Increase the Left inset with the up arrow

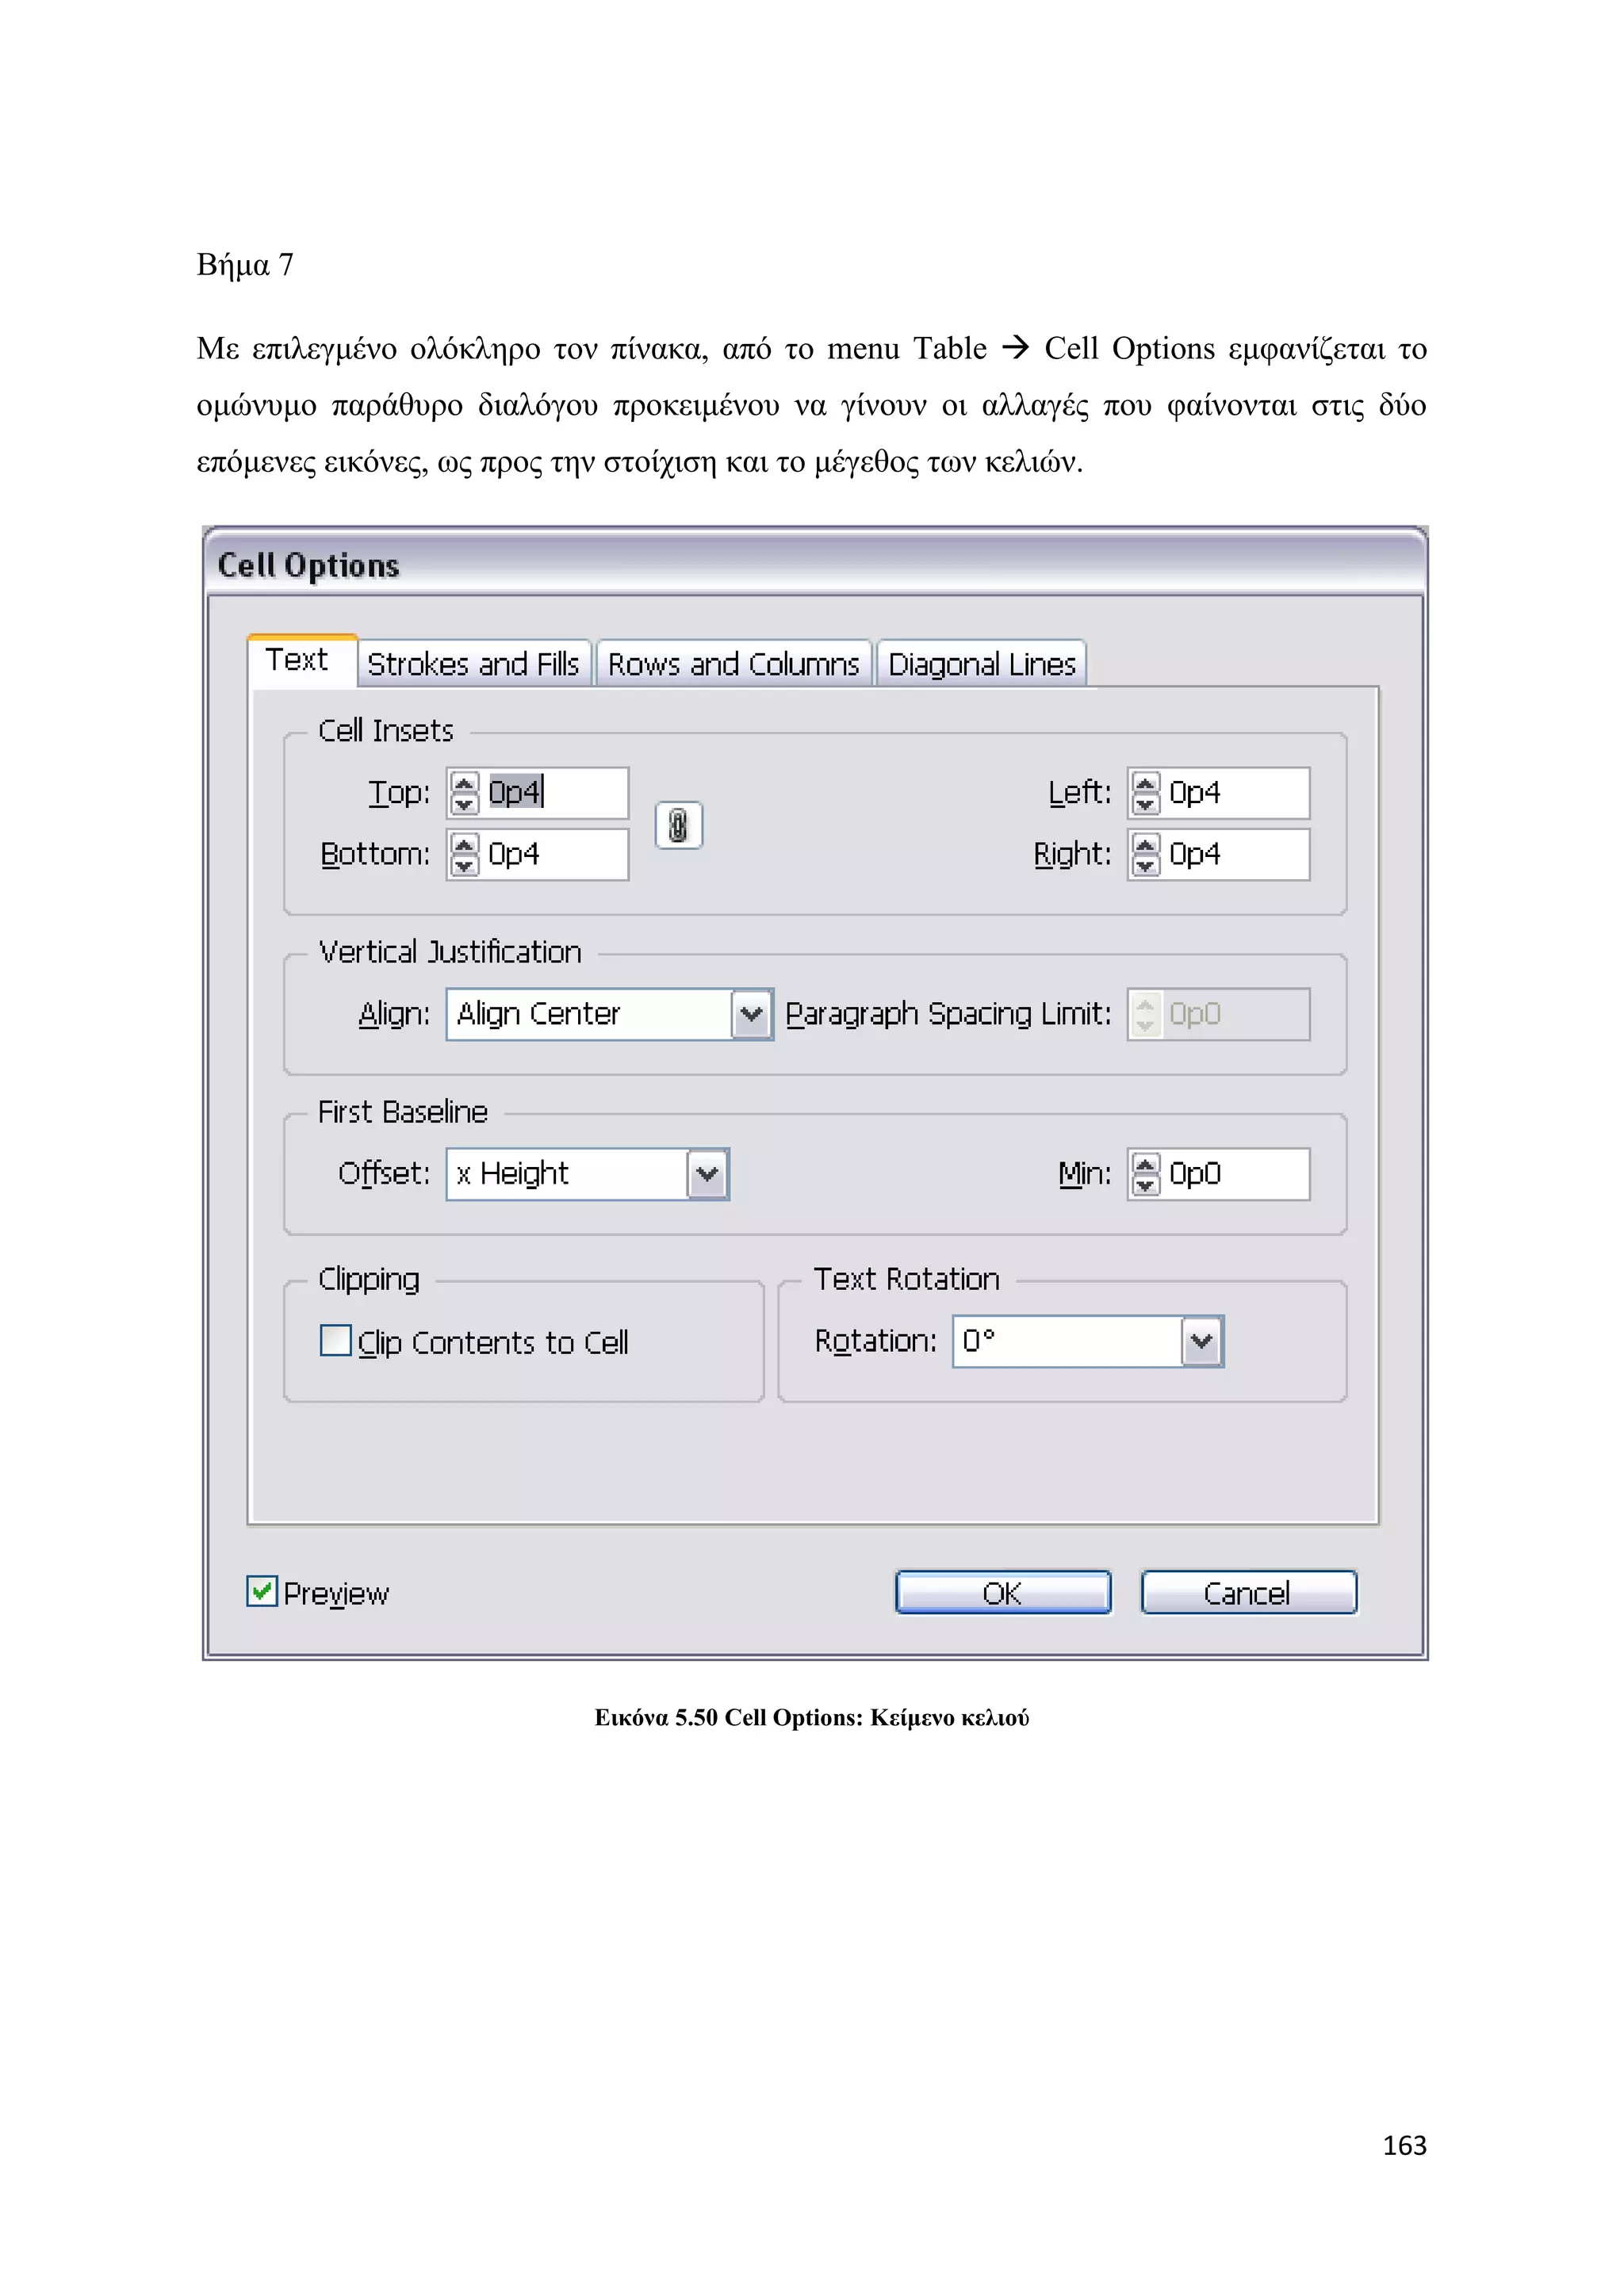click(x=1145, y=783)
